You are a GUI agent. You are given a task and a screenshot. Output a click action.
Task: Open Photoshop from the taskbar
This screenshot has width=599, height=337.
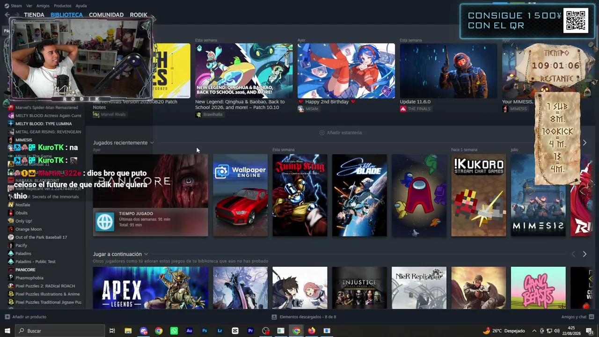coord(205,331)
